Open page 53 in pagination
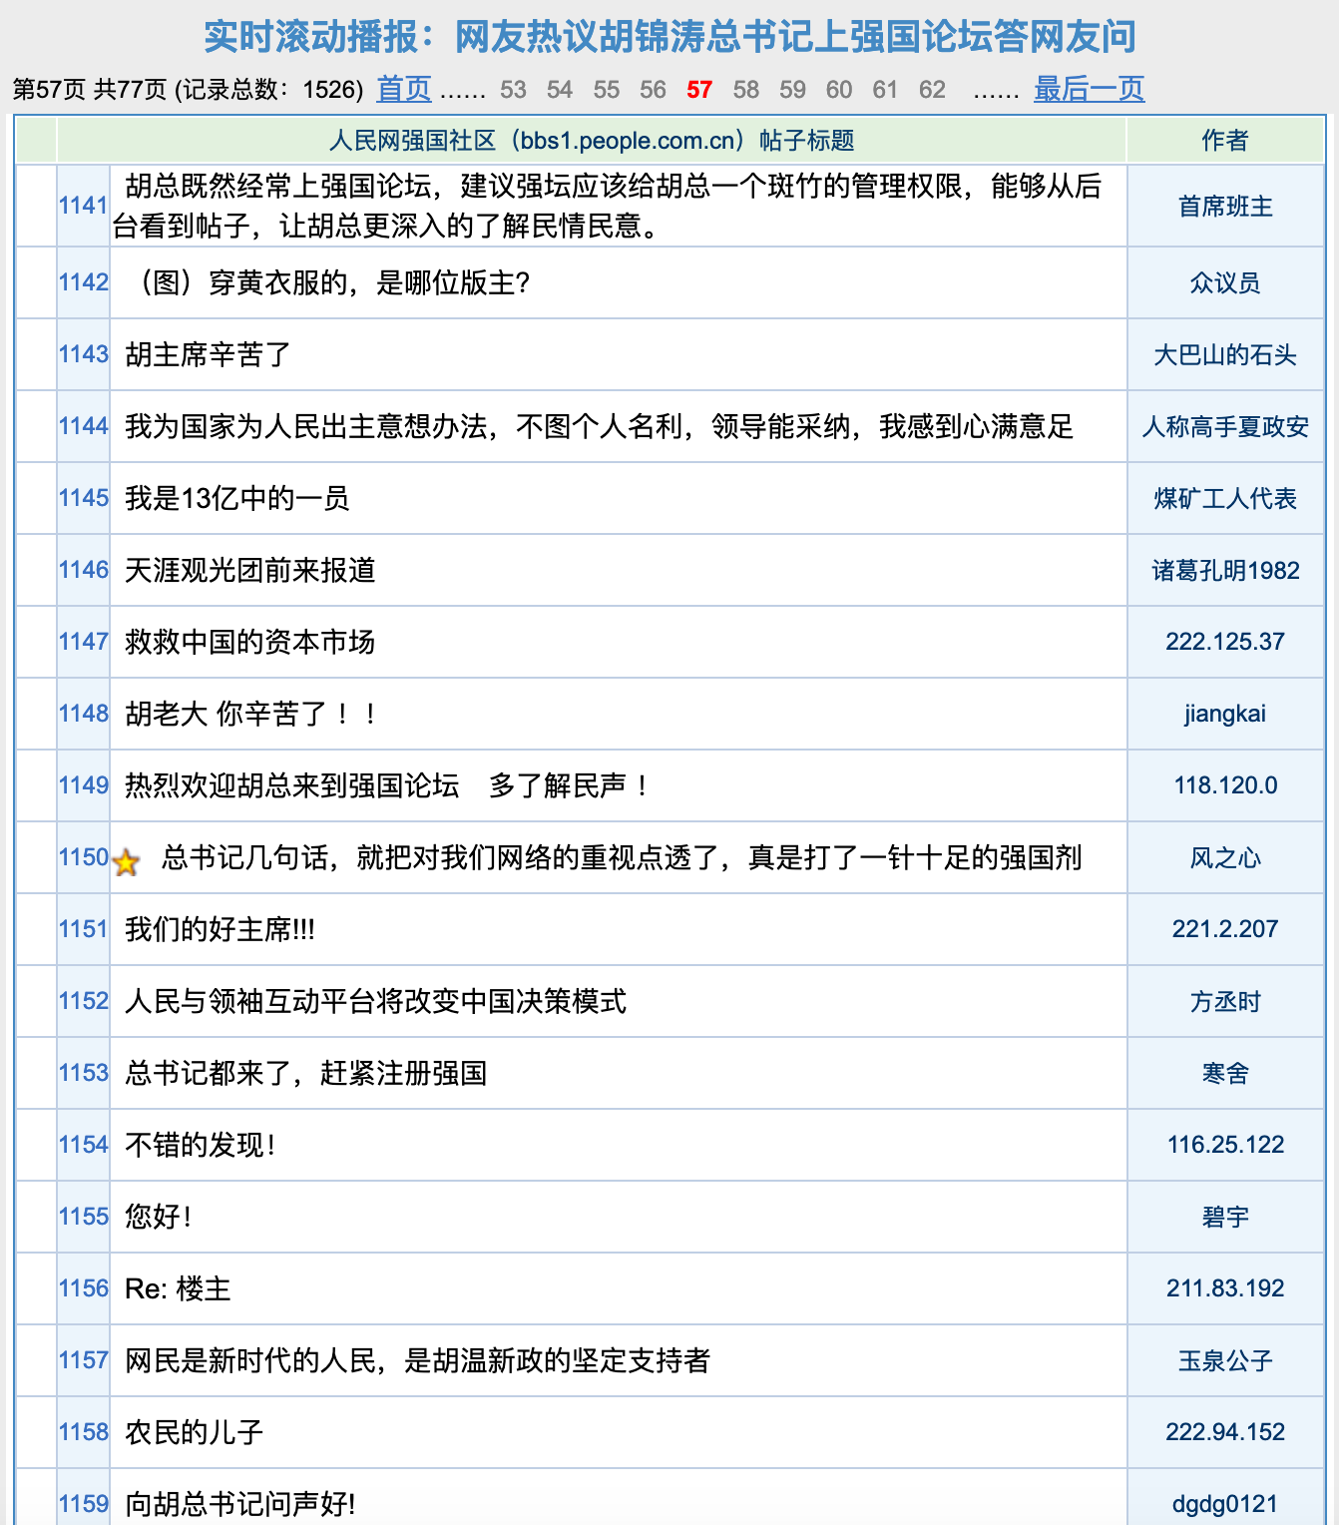Screen dimensions: 1339x1525 pos(513,90)
